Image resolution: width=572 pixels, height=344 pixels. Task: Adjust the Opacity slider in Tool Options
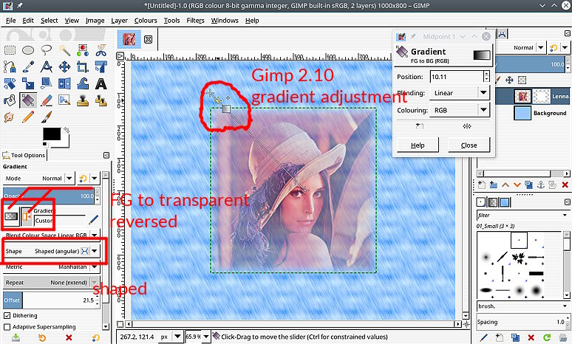pyautogui.click(x=49, y=196)
